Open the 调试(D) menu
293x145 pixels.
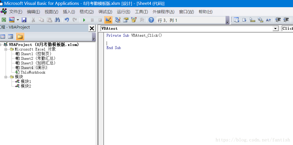[105, 12]
